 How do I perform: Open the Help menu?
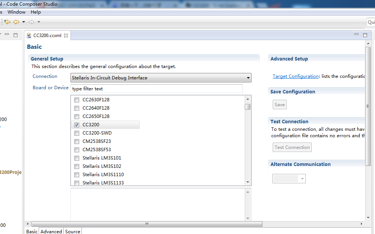coord(36,12)
